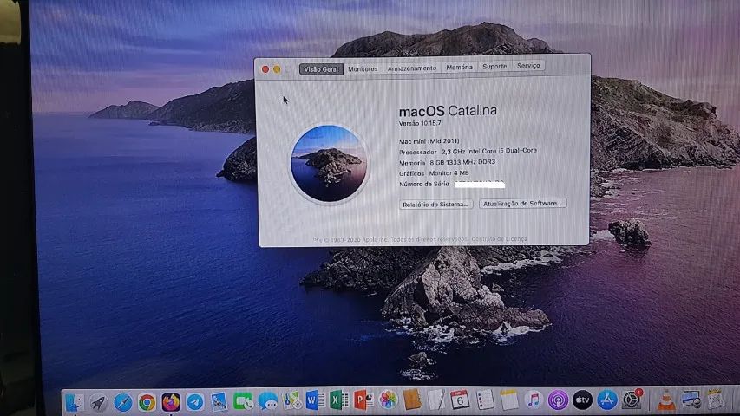Open Podcasts from the dock
740x416 pixels.
[558, 400]
